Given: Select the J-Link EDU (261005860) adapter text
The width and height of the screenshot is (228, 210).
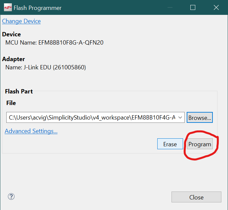Looking at the screenshot, I should (x=46, y=67).
